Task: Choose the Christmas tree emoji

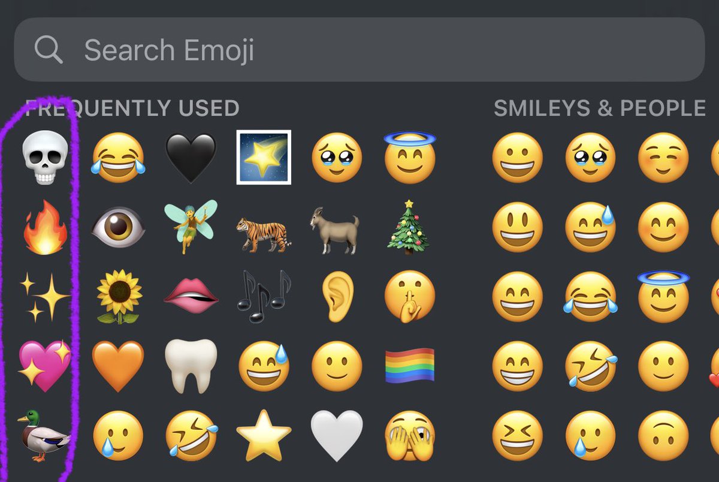Action: click(409, 227)
